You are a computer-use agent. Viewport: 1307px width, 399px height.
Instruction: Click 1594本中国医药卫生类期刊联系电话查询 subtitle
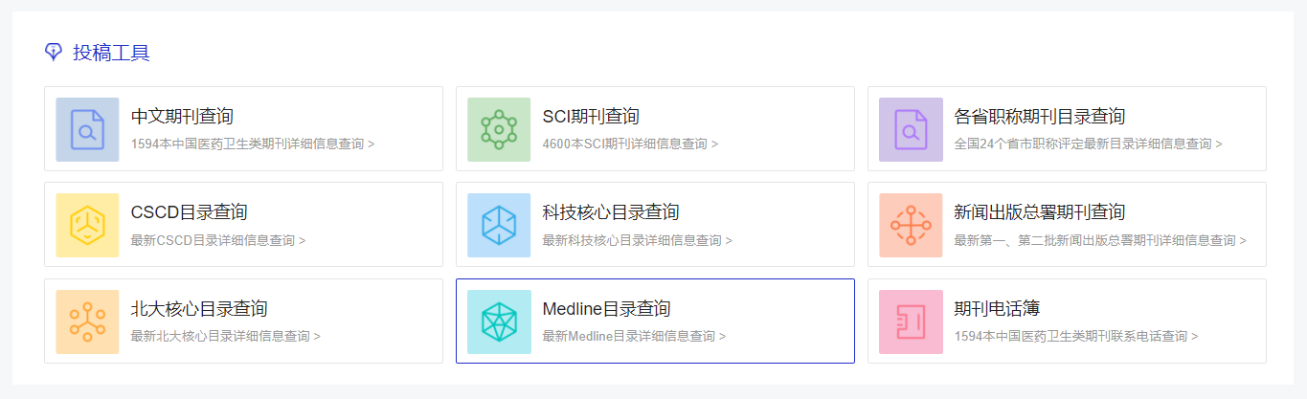pos(1075,336)
